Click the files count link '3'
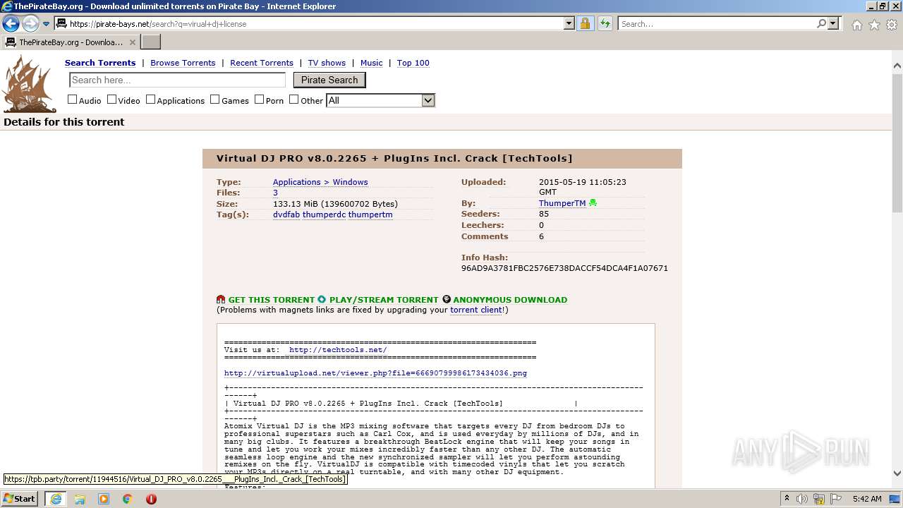The image size is (903, 508). (275, 193)
